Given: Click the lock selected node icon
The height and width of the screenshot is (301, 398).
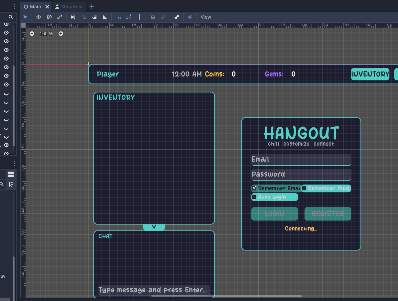Looking at the screenshot, I should coord(153,17).
